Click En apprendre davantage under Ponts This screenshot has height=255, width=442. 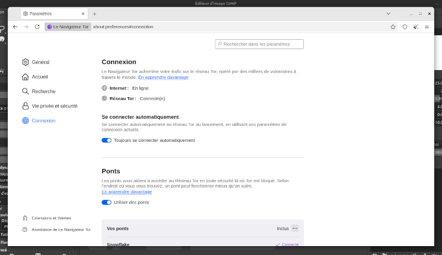click(x=127, y=192)
